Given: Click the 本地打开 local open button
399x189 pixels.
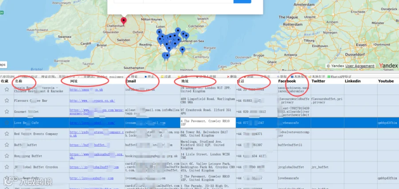Looking at the screenshot, I should [x=317, y=76].
